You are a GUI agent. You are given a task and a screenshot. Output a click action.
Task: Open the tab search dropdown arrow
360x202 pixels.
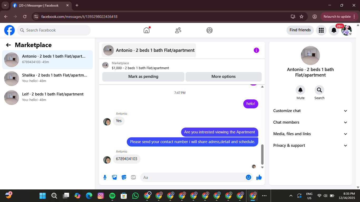(x=5, y=5)
